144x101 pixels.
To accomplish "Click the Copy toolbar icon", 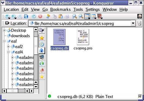I will click(54, 16).
